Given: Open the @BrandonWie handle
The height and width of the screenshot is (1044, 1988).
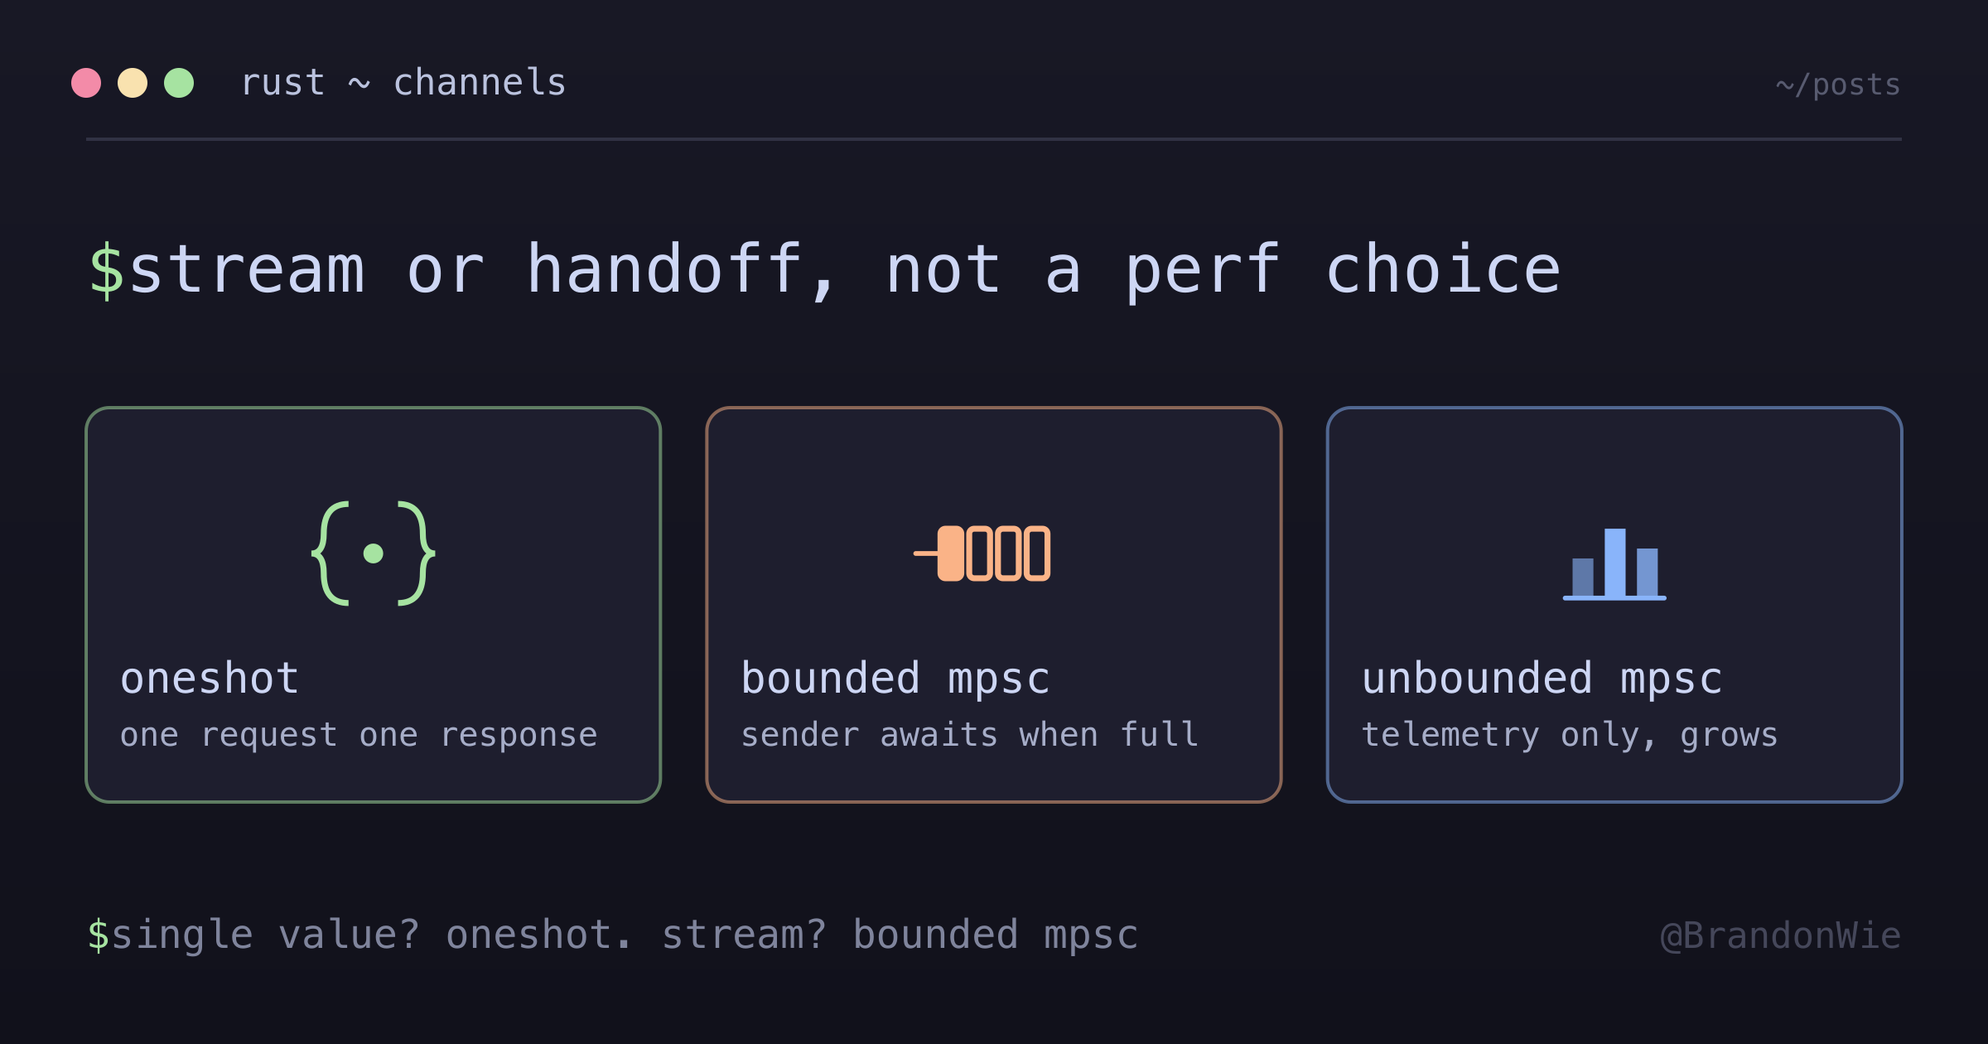Looking at the screenshot, I should [x=1781, y=935].
